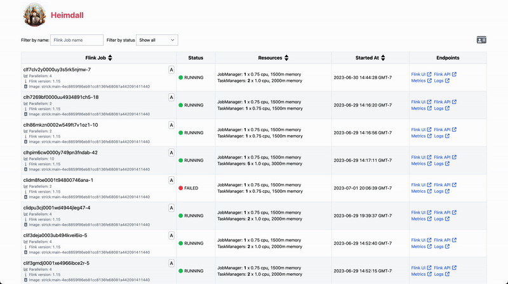Open Logs for job clhpim6cw0000y749pn3fndab-42

[441, 164]
